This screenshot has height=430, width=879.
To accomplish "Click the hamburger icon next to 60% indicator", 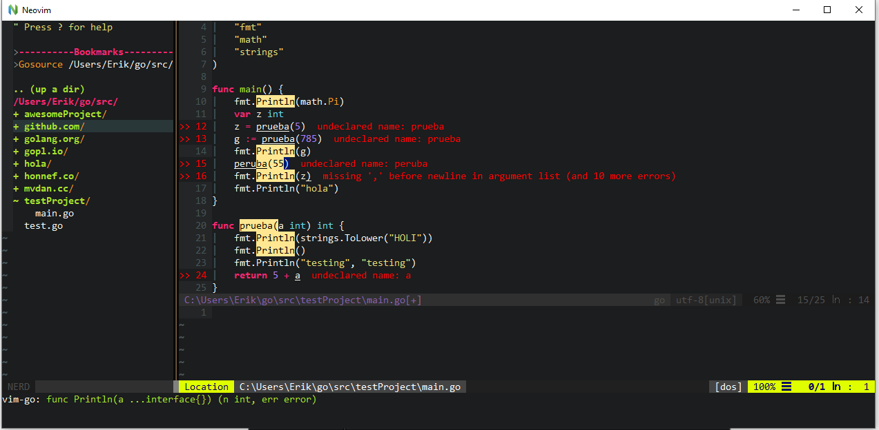I will 782,300.
